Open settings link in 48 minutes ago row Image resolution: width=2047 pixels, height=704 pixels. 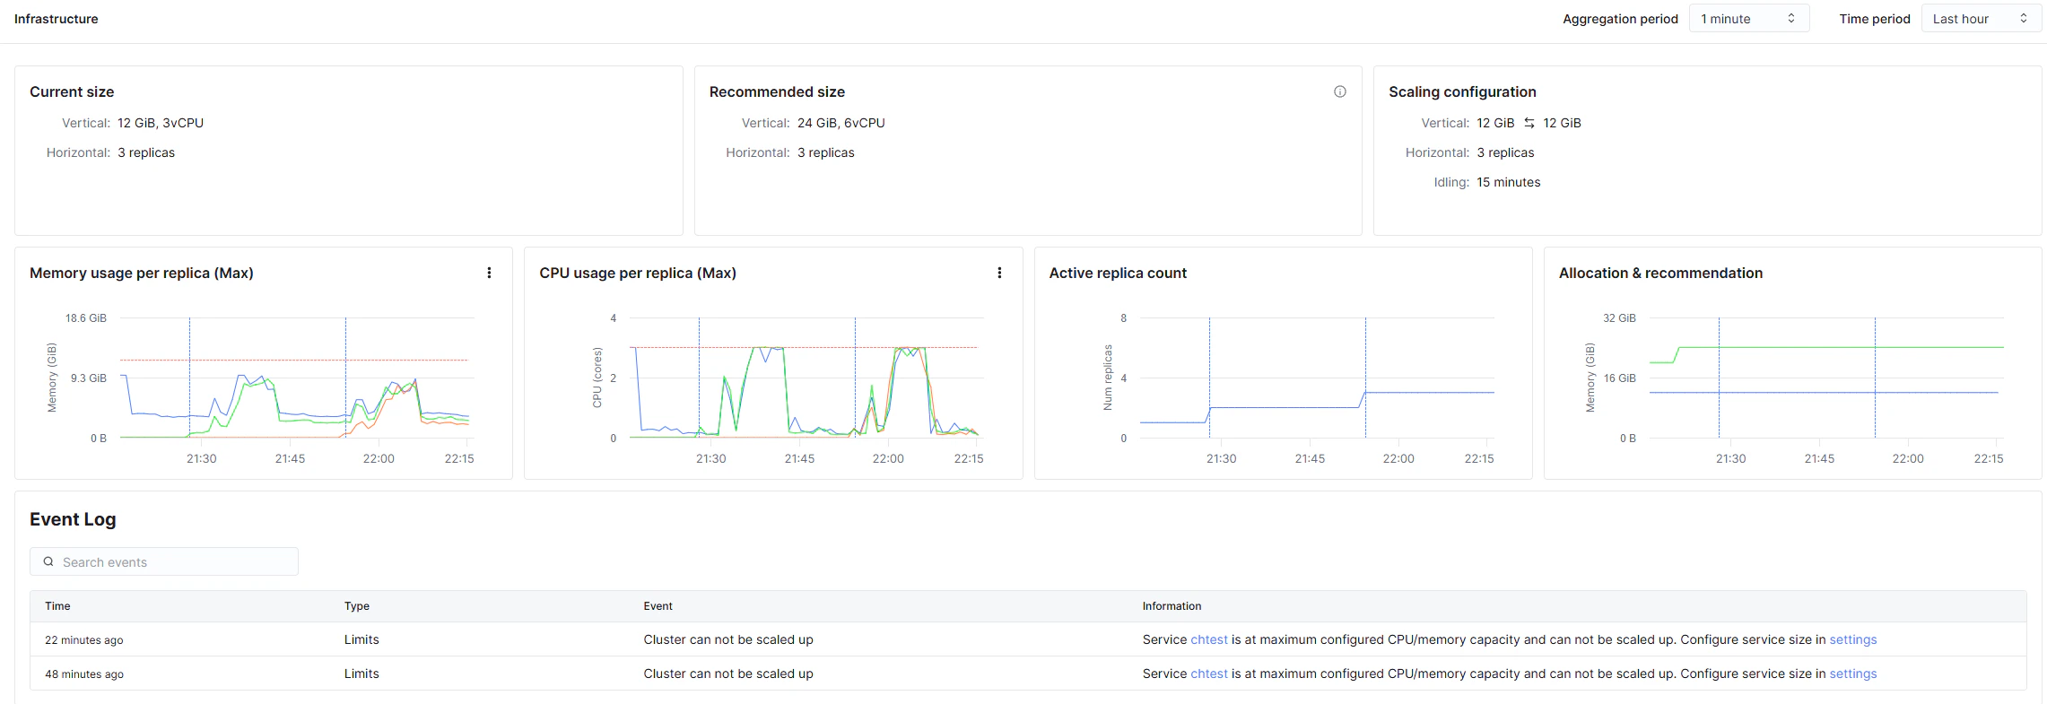(x=1852, y=674)
